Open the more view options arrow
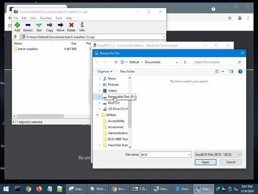The image size is (258, 194). pos(223,71)
